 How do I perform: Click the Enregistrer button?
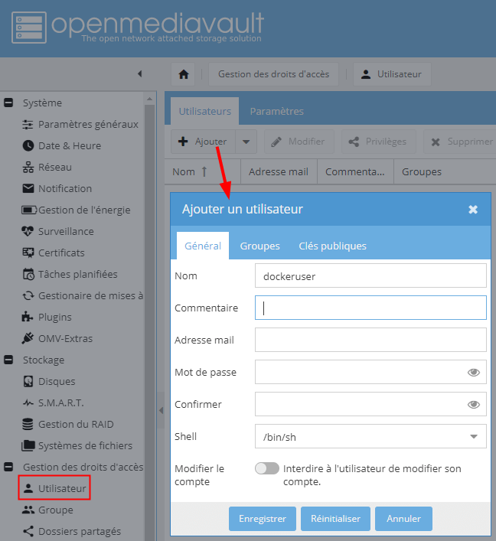pos(263,519)
